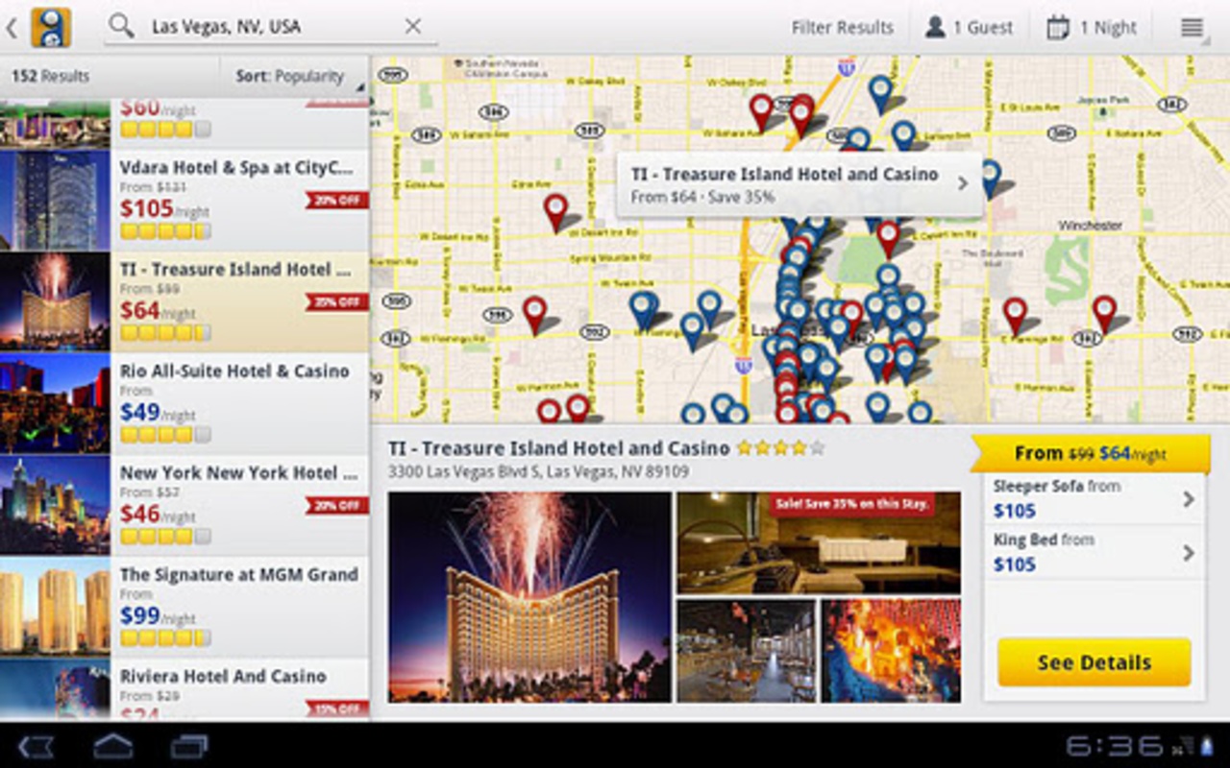Image resolution: width=1230 pixels, height=768 pixels.
Task: Tap the Android home button
Action: (x=113, y=746)
